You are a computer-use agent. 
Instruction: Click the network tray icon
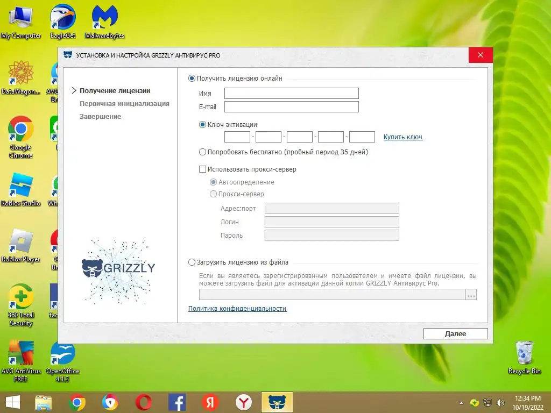click(488, 403)
